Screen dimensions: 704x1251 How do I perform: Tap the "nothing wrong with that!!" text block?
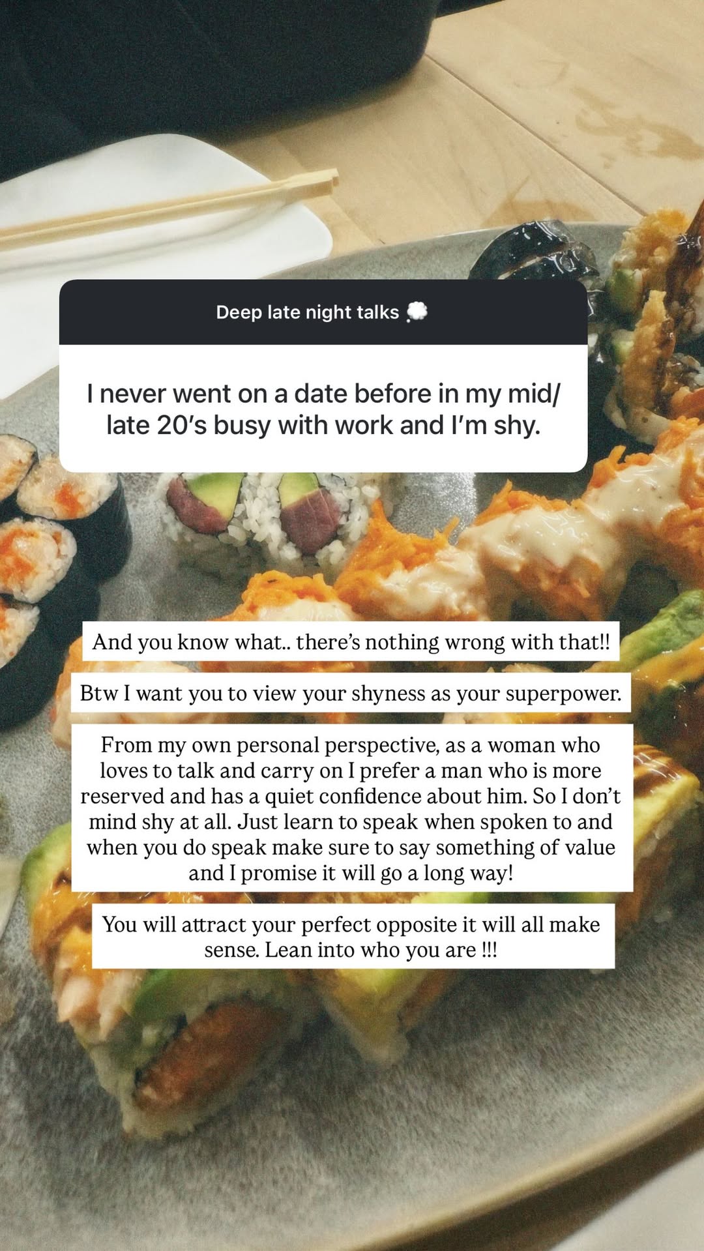tap(351, 641)
